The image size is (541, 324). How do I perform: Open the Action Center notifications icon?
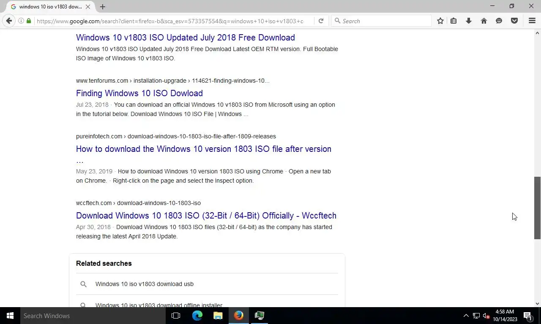pyautogui.click(x=527, y=316)
